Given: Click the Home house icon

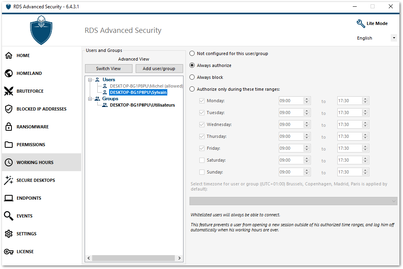Looking at the screenshot, I should tap(9, 55).
